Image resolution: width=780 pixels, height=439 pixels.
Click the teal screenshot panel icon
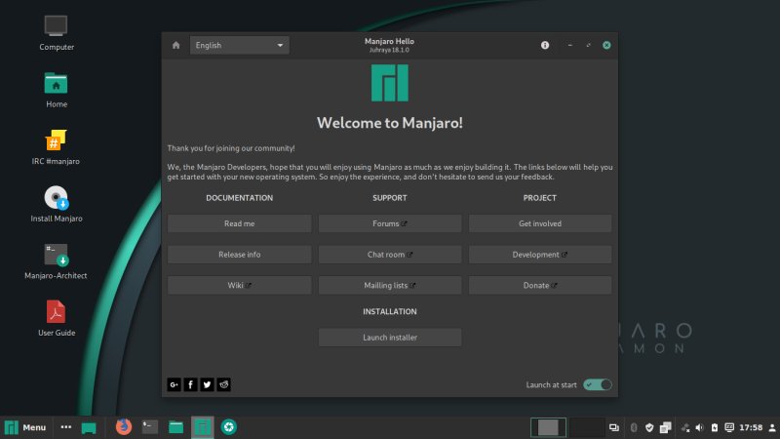[229, 427]
